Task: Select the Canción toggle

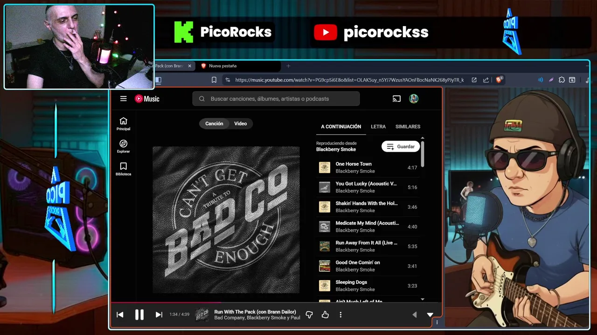Action: pos(214,123)
